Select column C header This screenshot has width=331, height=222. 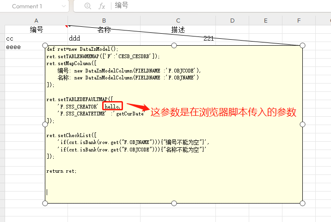point(178,20)
